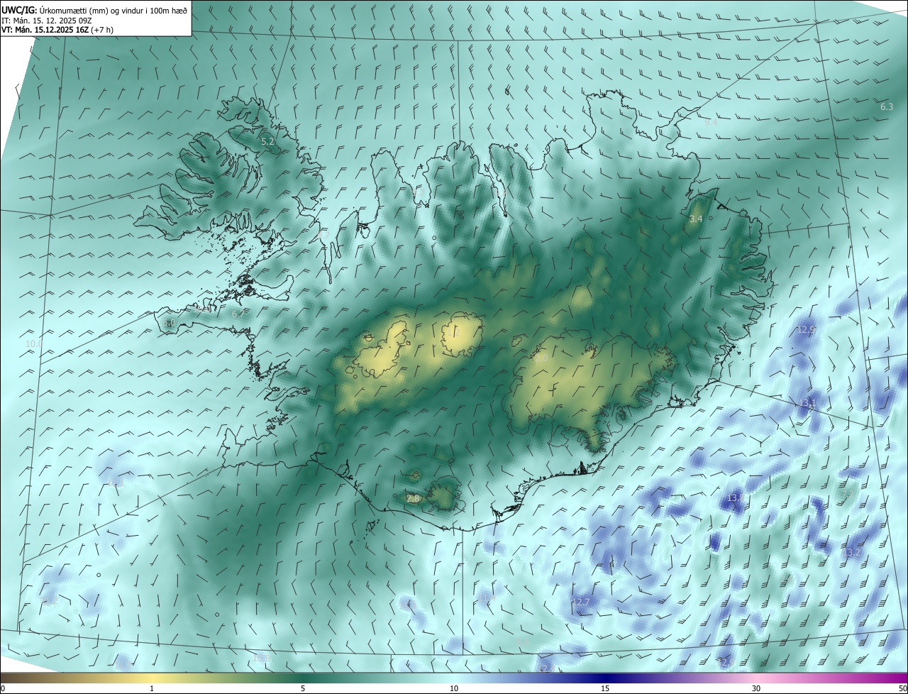
Task: Click the 9.4 value label on the map
Action: click(x=711, y=122)
